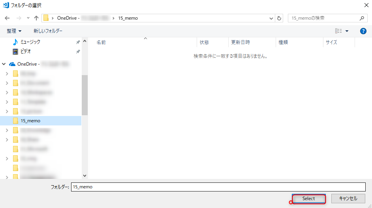Open the 整理 menu
The height and width of the screenshot is (208, 372).
[14, 31]
